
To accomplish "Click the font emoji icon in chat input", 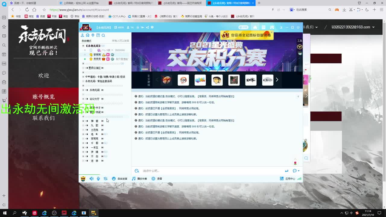I will [137, 171].
